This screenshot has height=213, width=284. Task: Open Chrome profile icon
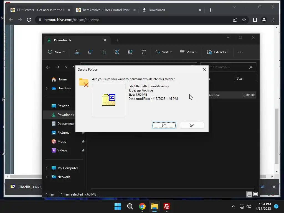(264, 20)
